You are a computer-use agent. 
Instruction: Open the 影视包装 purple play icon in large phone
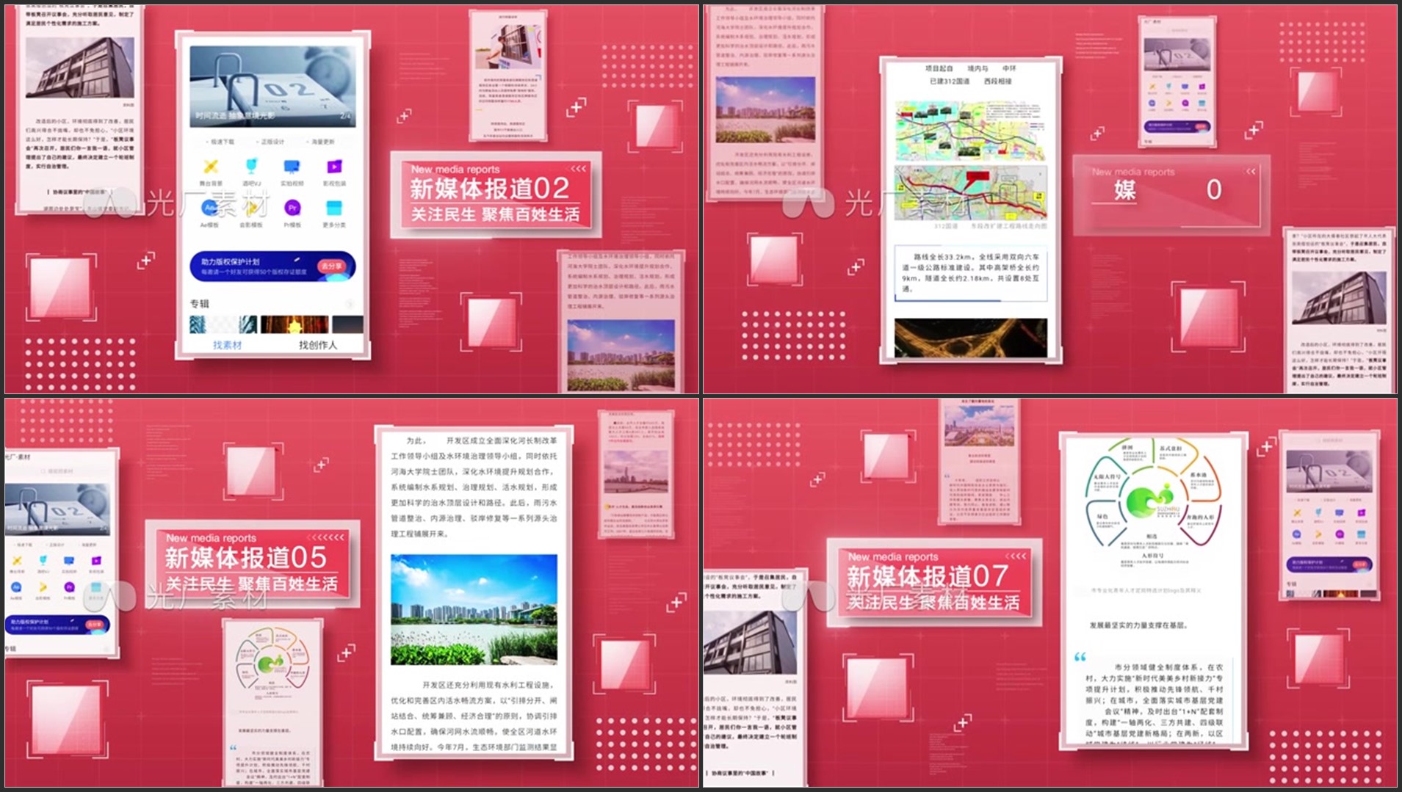coord(333,167)
